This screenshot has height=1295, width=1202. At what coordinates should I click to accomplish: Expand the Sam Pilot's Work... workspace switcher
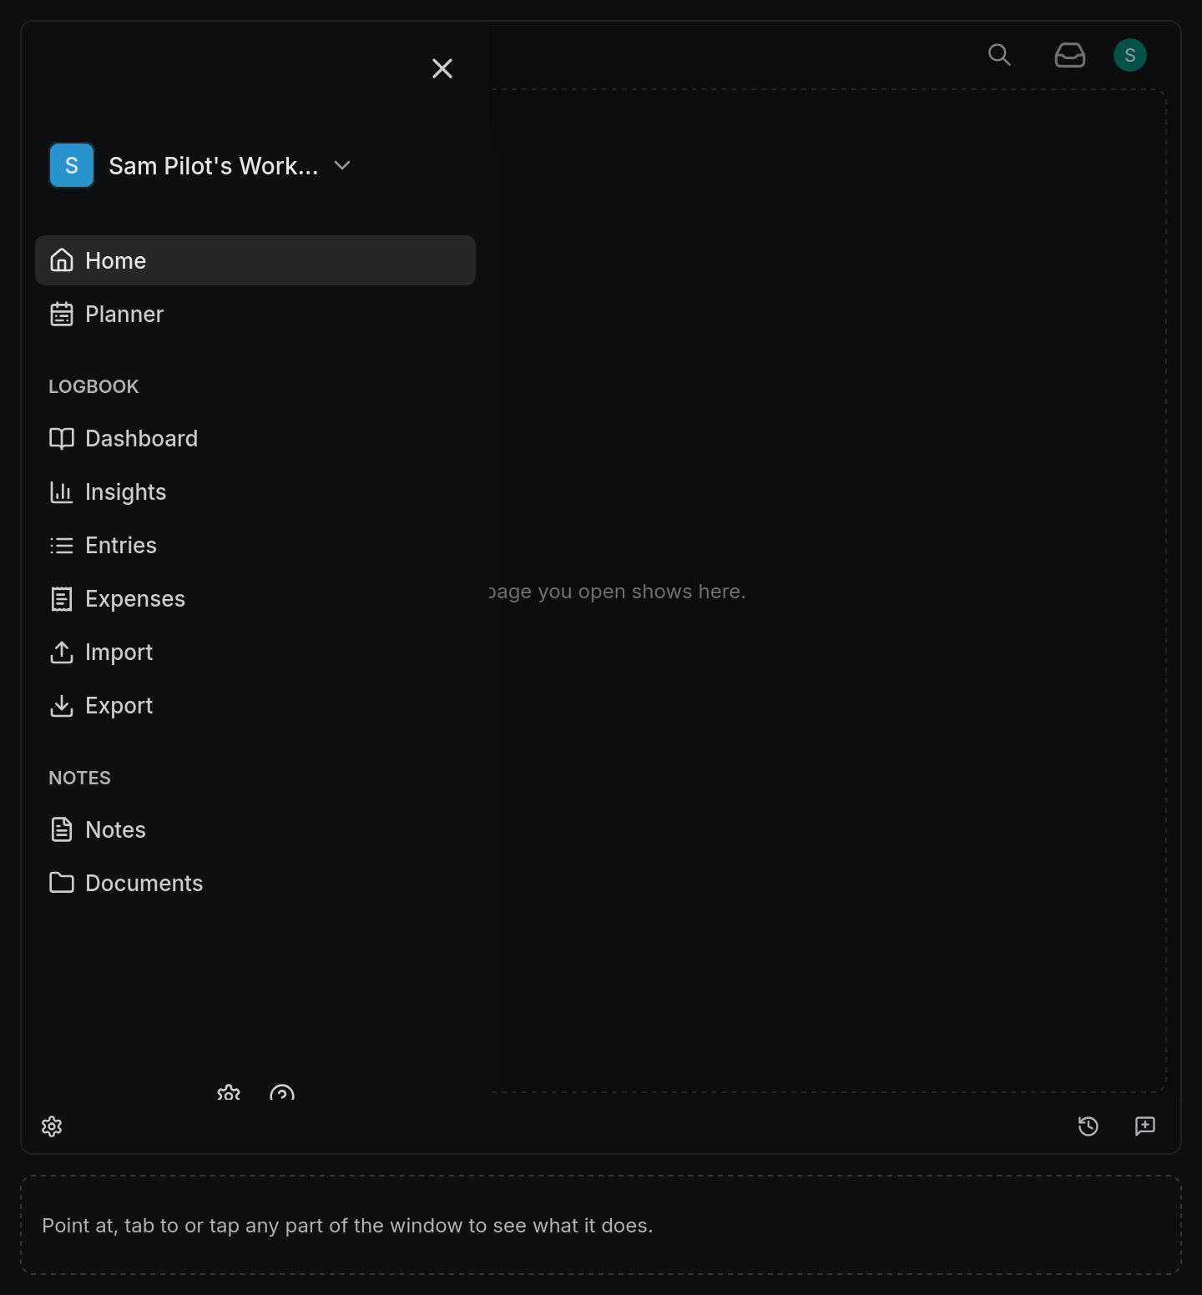(200, 165)
